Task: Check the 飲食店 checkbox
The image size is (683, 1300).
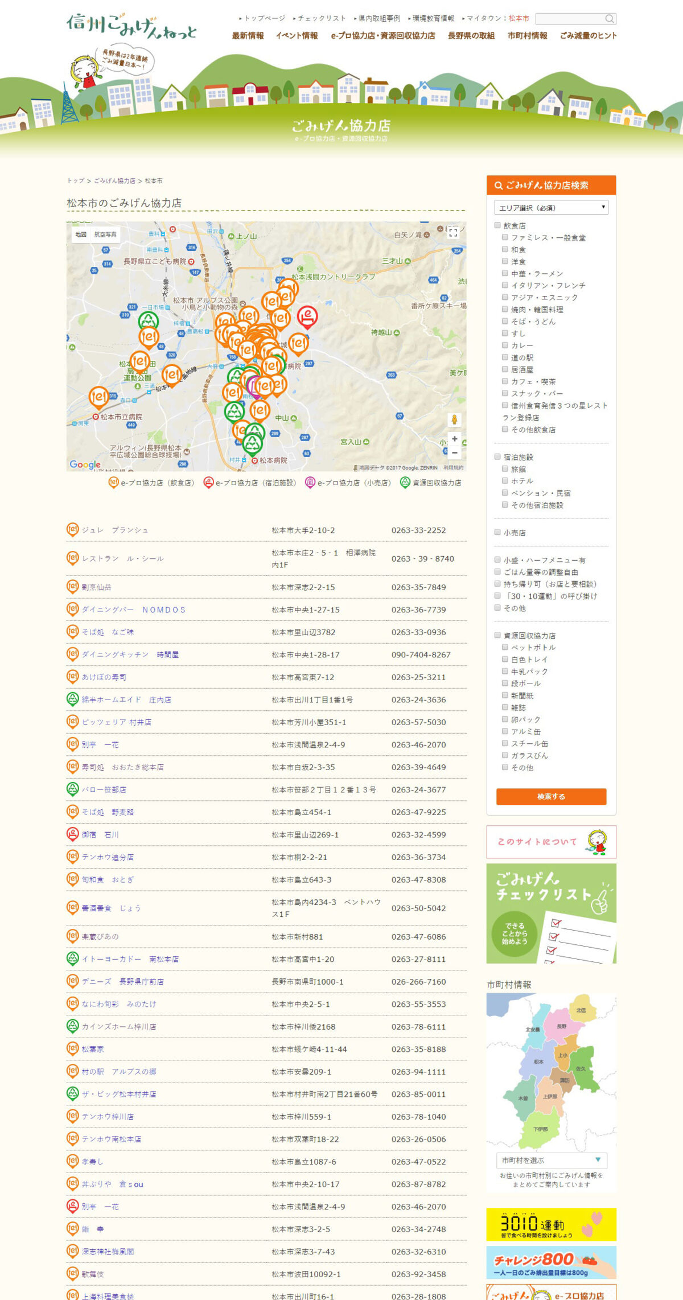Action: (497, 225)
